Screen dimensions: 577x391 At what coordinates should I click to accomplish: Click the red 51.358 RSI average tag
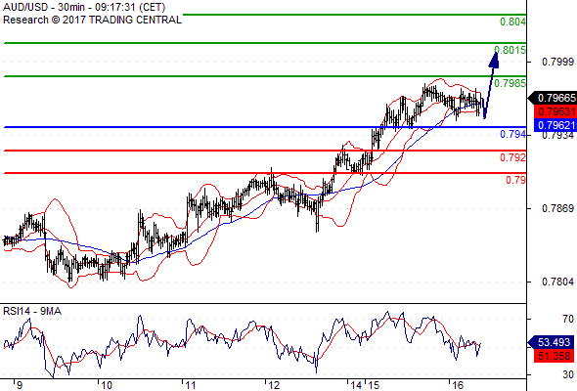coord(554,356)
